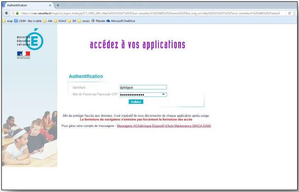Click the Mot de Passe input field
The image size is (299, 192).
pos(140,94)
